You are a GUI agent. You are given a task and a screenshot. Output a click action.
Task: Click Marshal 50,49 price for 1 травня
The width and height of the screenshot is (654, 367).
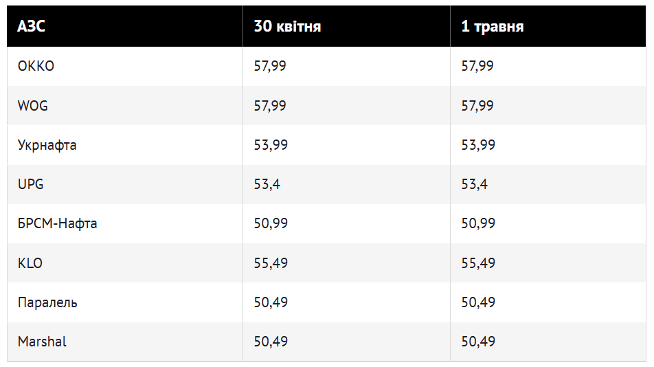coord(478,342)
